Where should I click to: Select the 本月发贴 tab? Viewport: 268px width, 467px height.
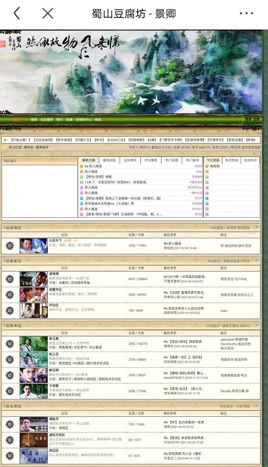pos(231,160)
